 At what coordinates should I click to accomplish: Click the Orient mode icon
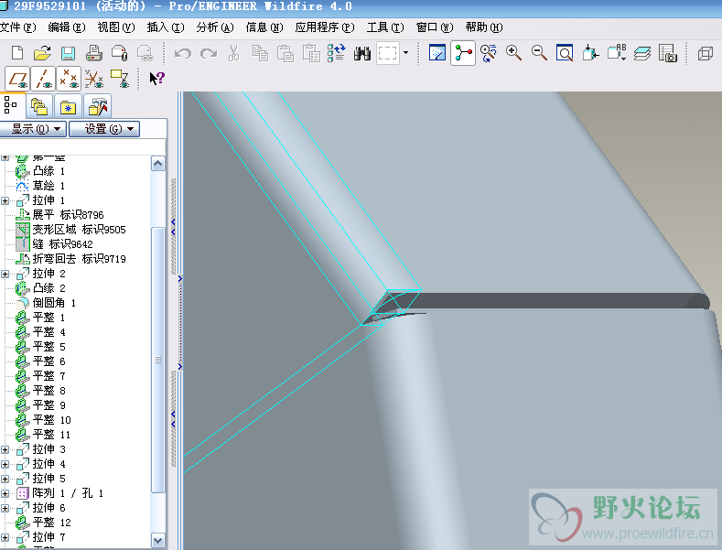(x=488, y=53)
